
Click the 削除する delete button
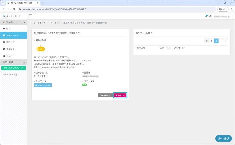(x=120, y=95)
